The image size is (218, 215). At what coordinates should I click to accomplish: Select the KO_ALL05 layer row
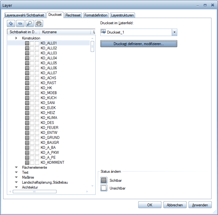pos(49,63)
